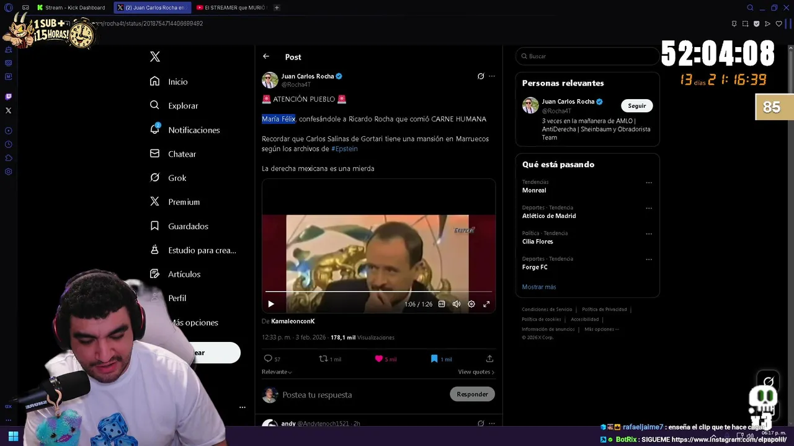Open the floating Grok button
This screenshot has height=446, width=794.
click(x=769, y=382)
